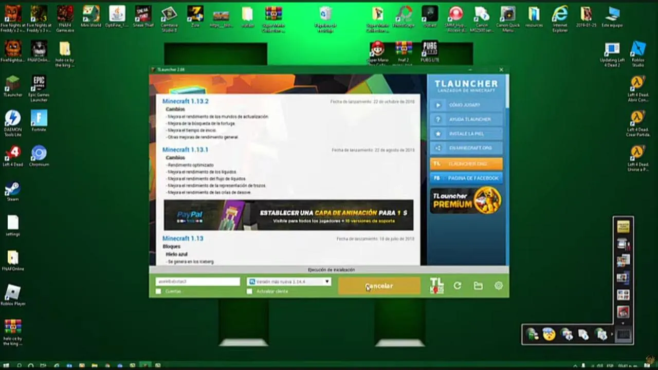Toggle the Actualizar cliente checkbox
This screenshot has height=370, width=658.
(x=249, y=291)
